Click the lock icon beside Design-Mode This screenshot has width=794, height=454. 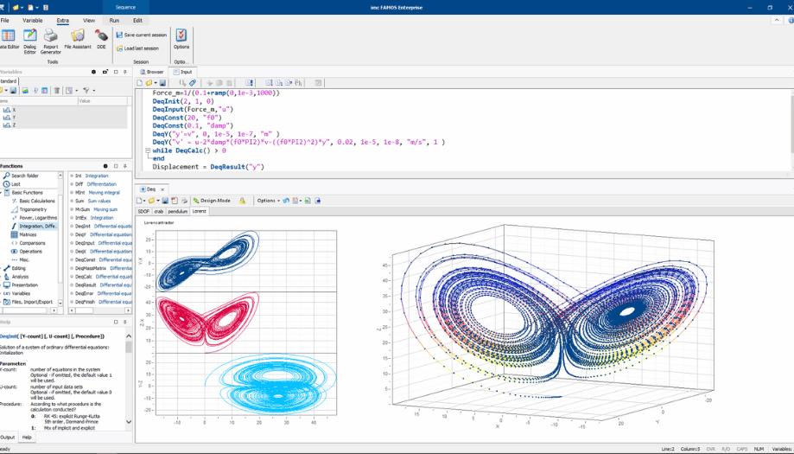pyautogui.click(x=242, y=201)
